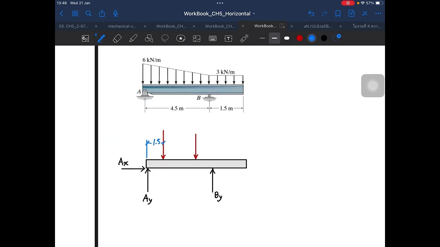Select the zoom window tool

85,38
